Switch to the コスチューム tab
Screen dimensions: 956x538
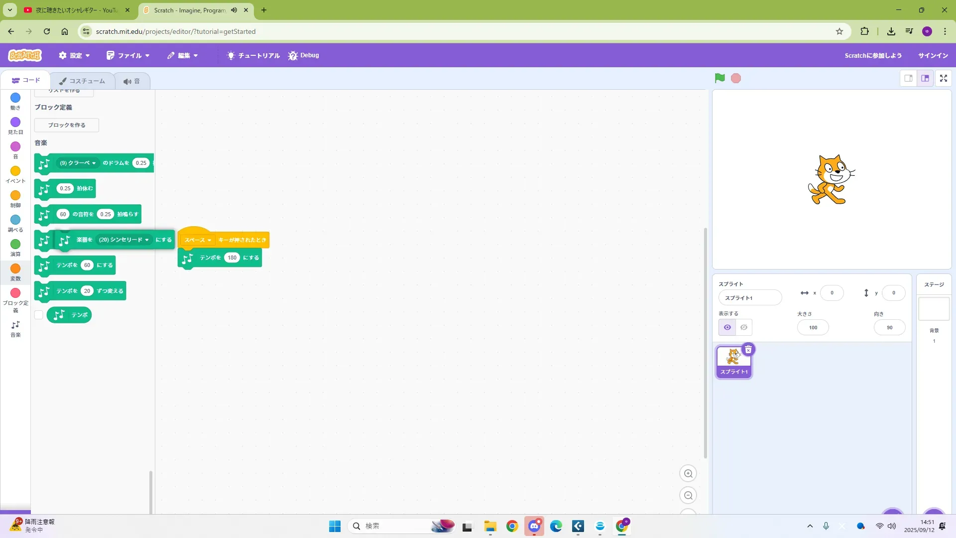[x=82, y=81]
